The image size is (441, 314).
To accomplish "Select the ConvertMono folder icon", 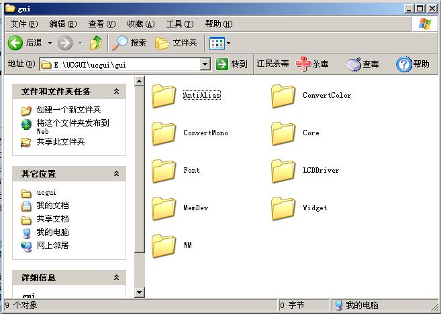I will 164,134.
